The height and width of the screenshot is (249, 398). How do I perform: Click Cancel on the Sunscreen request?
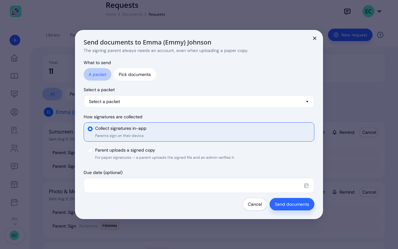(x=369, y=132)
